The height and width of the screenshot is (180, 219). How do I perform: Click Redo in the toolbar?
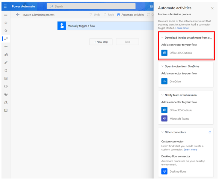(109, 15)
